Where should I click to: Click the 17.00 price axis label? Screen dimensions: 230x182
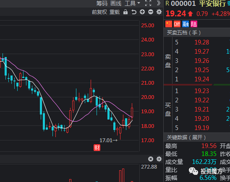(x=148, y=140)
